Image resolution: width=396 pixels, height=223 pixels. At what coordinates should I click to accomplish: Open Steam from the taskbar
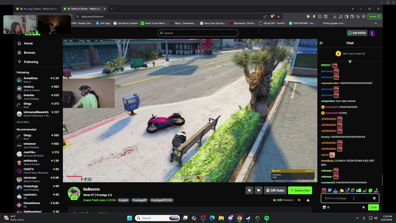[248, 218]
